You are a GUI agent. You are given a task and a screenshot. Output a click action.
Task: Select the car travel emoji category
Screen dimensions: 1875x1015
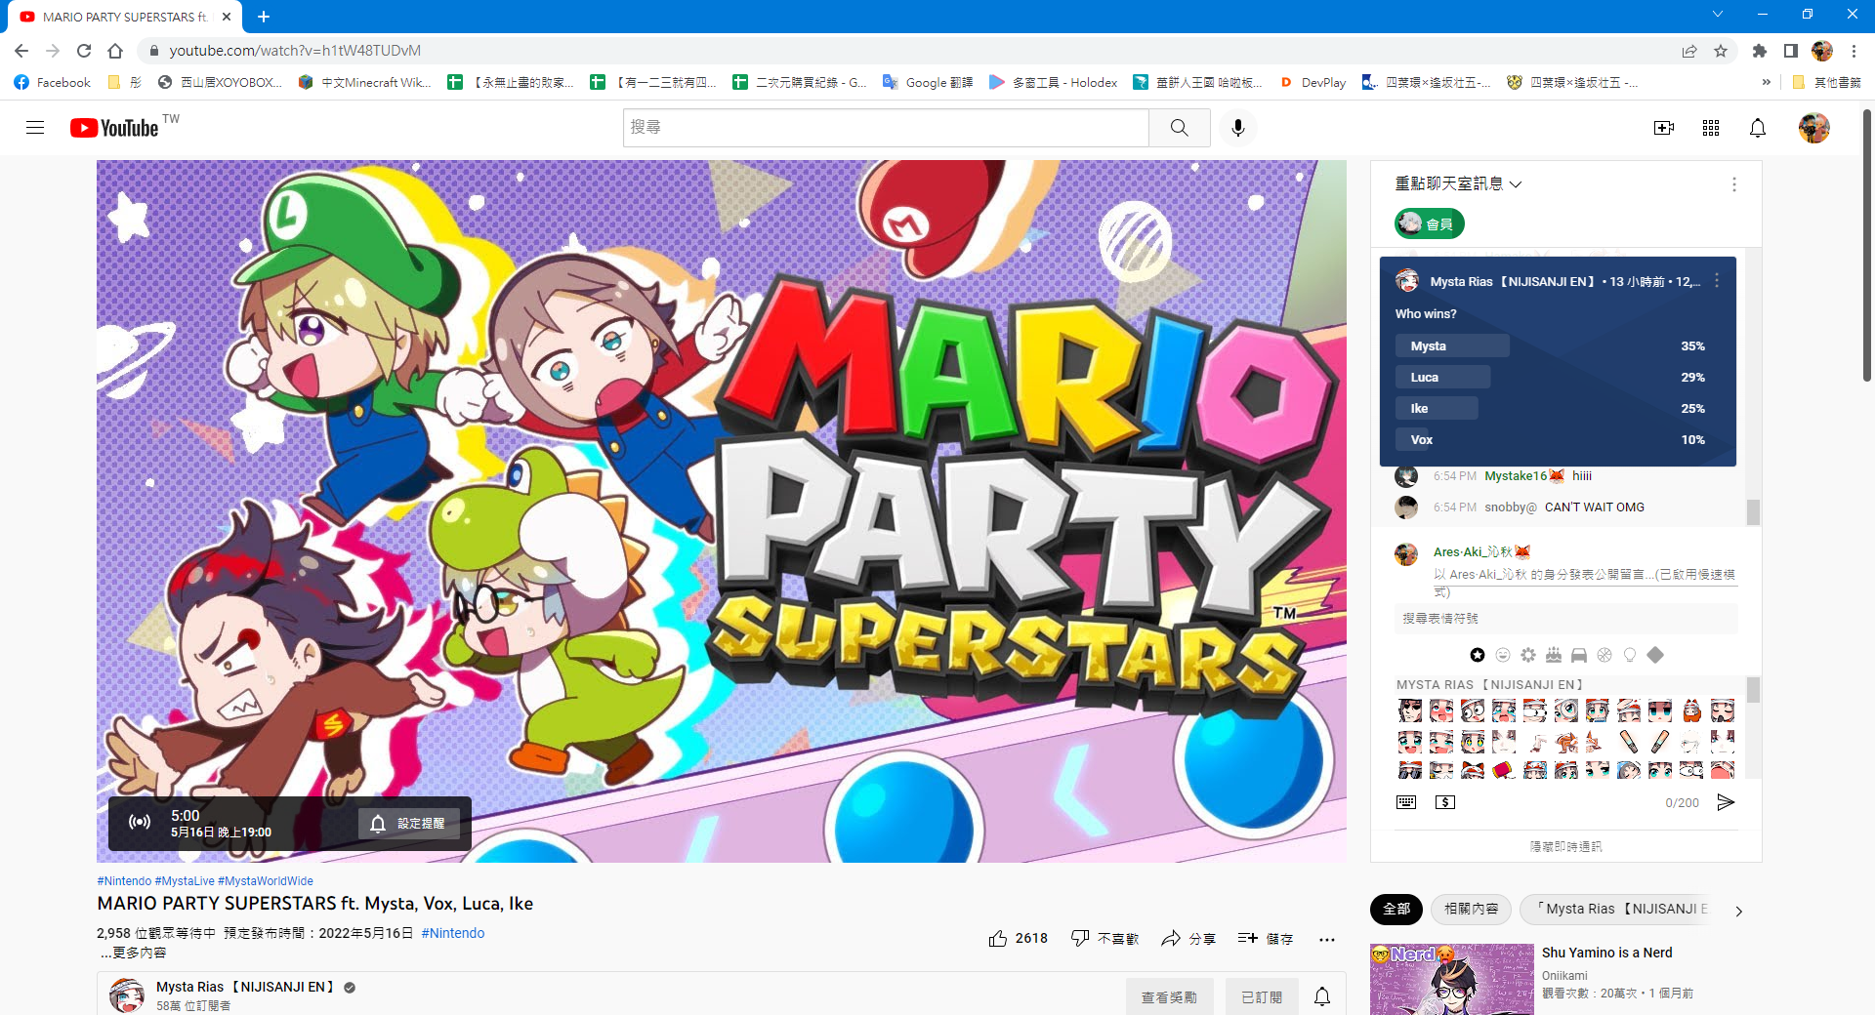pos(1579,655)
